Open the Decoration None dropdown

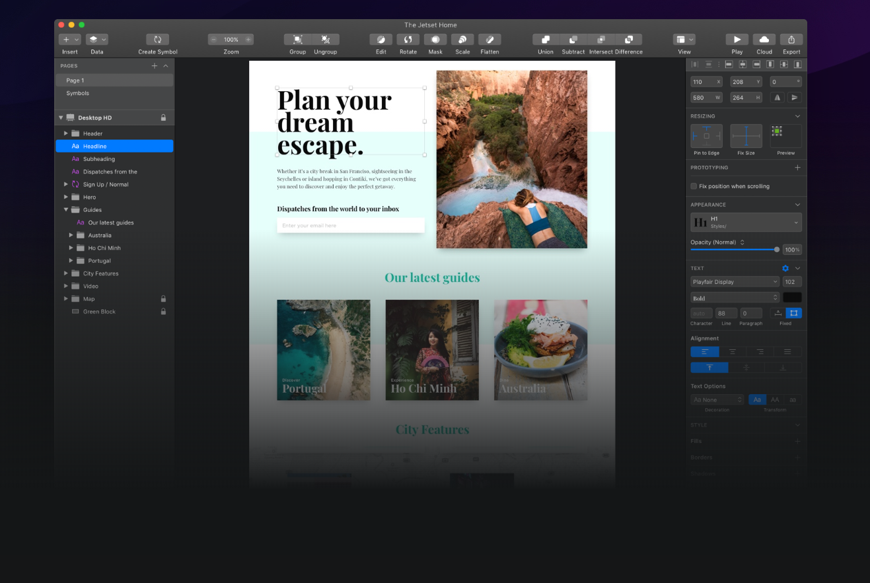click(x=717, y=399)
